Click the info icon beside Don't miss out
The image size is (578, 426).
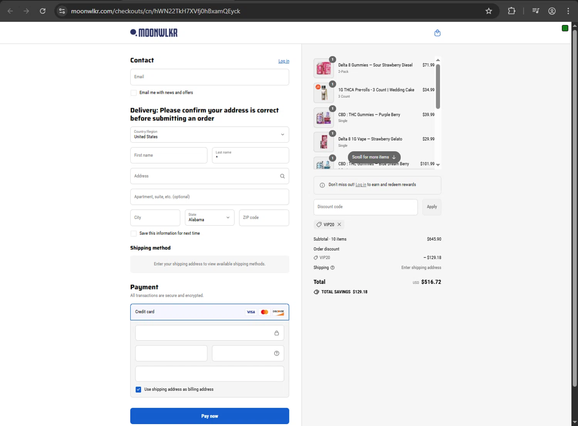pyautogui.click(x=322, y=185)
